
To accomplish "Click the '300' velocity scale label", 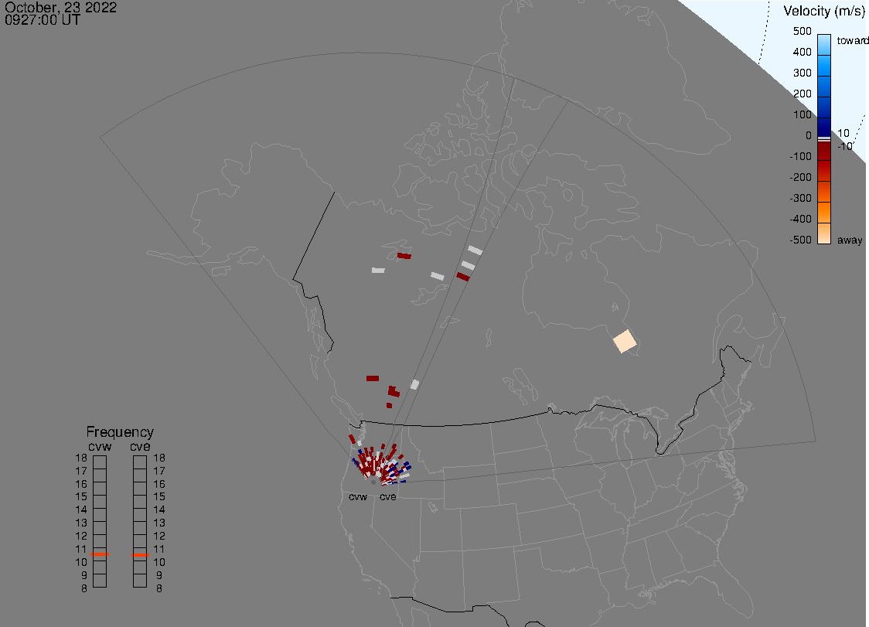I will click(x=802, y=73).
